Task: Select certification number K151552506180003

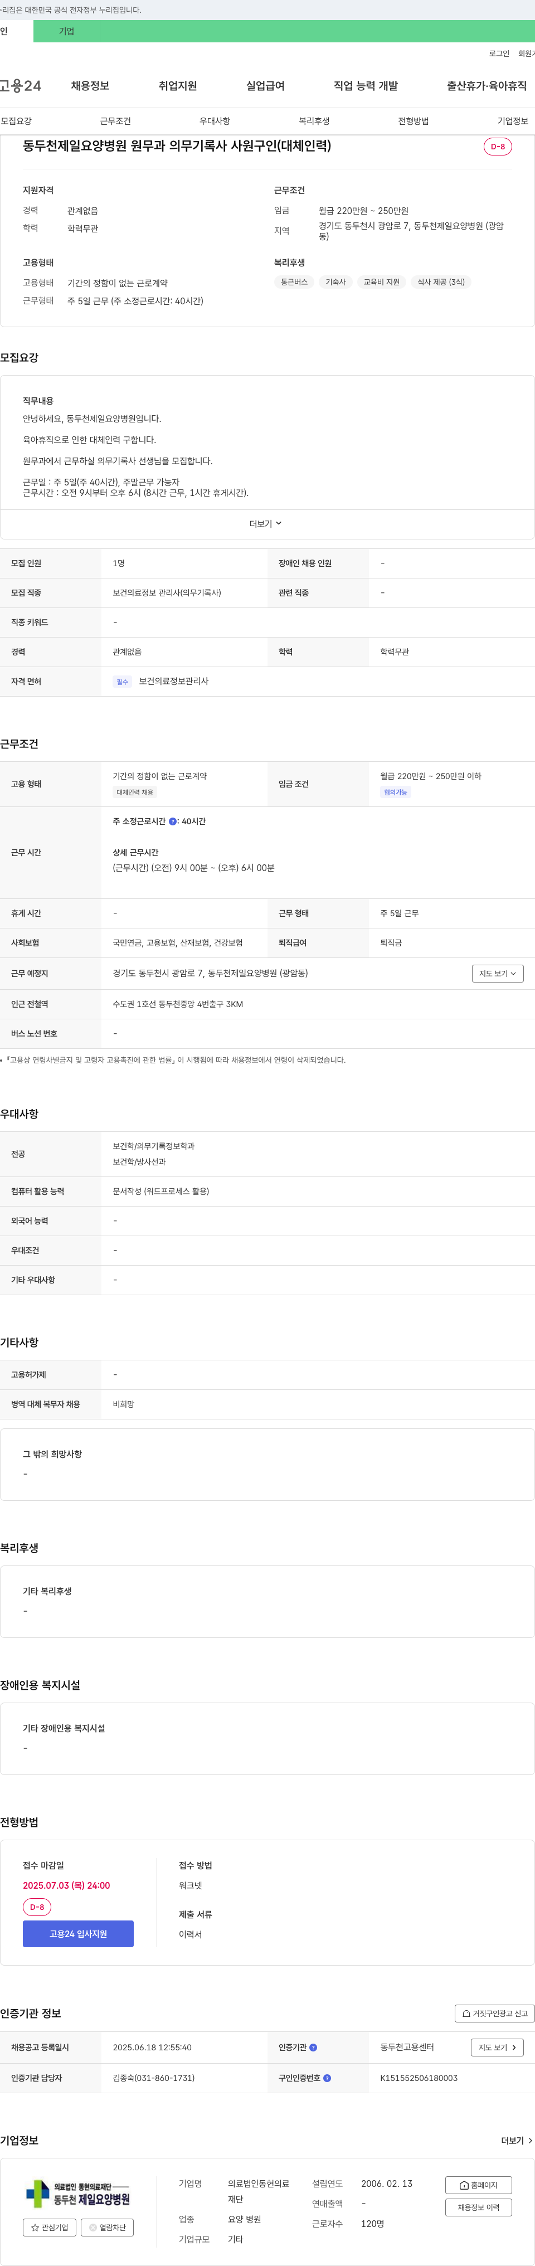Action: 419,2078
